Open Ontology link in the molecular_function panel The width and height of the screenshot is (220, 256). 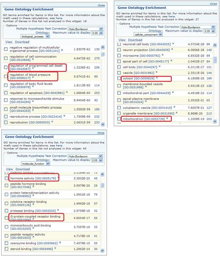[x=43, y=160]
